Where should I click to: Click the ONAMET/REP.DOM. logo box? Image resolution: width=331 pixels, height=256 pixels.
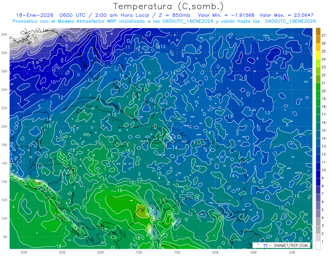(281, 245)
